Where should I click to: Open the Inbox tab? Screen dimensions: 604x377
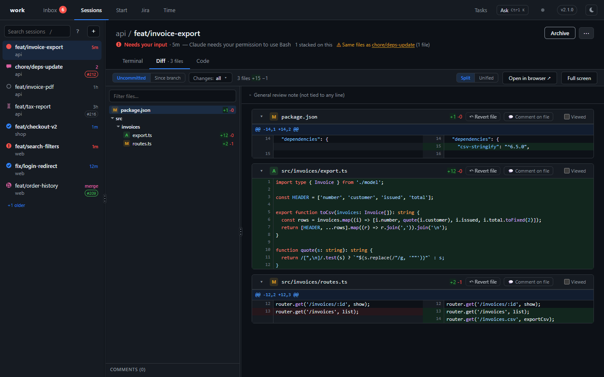click(55, 10)
